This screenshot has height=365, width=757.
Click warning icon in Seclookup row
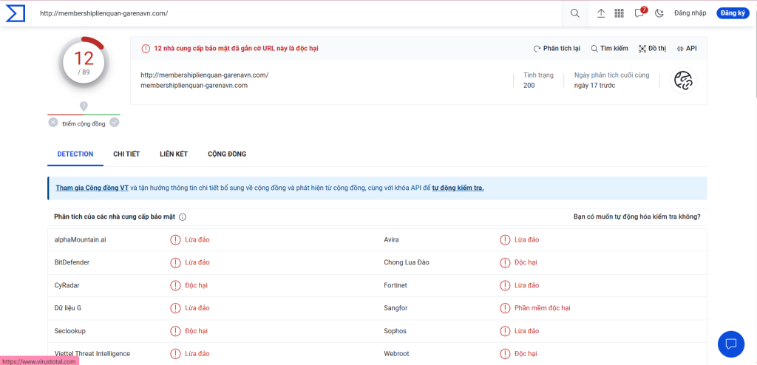click(x=175, y=331)
